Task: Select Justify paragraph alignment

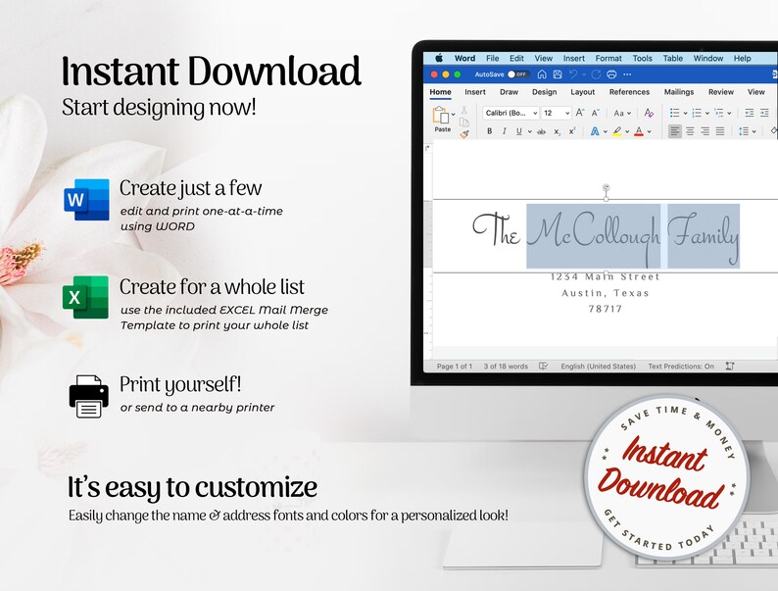Action: (x=720, y=131)
